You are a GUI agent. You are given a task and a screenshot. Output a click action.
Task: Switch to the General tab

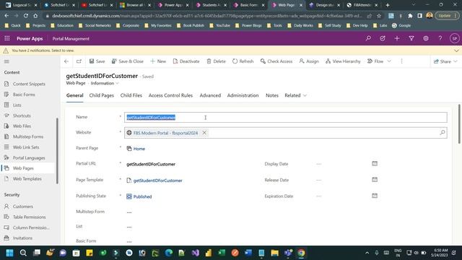pos(74,95)
